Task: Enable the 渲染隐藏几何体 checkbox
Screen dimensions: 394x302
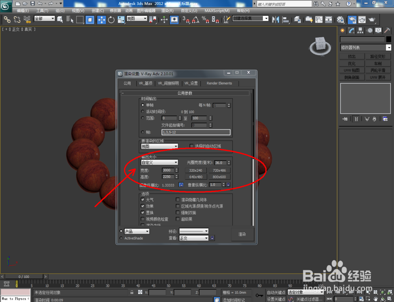Action: pos(178,199)
